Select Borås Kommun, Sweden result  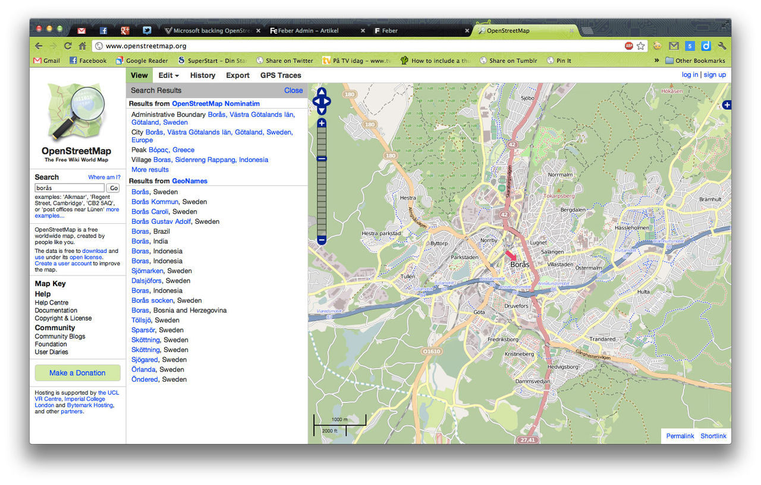click(155, 202)
